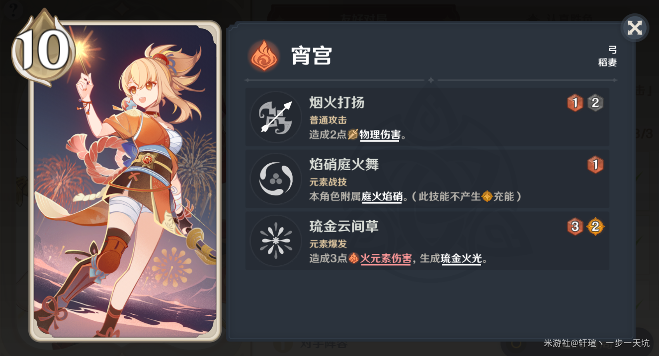Image resolution: width=659 pixels, height=356 pixels.
Task: Open the 火元素伤害 keyword link
Action: [x=386, y=258]
